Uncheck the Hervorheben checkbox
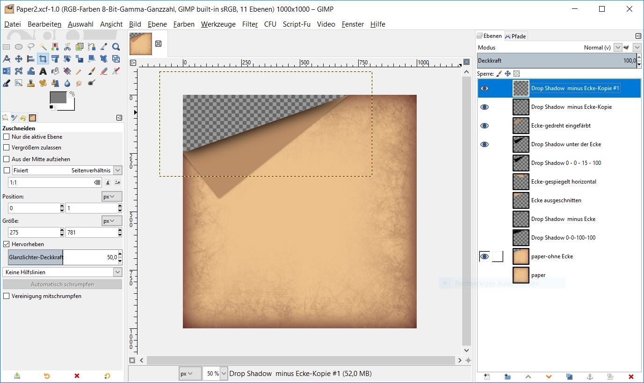The width and height of the screenshot is (644, 383). [7, 244]
